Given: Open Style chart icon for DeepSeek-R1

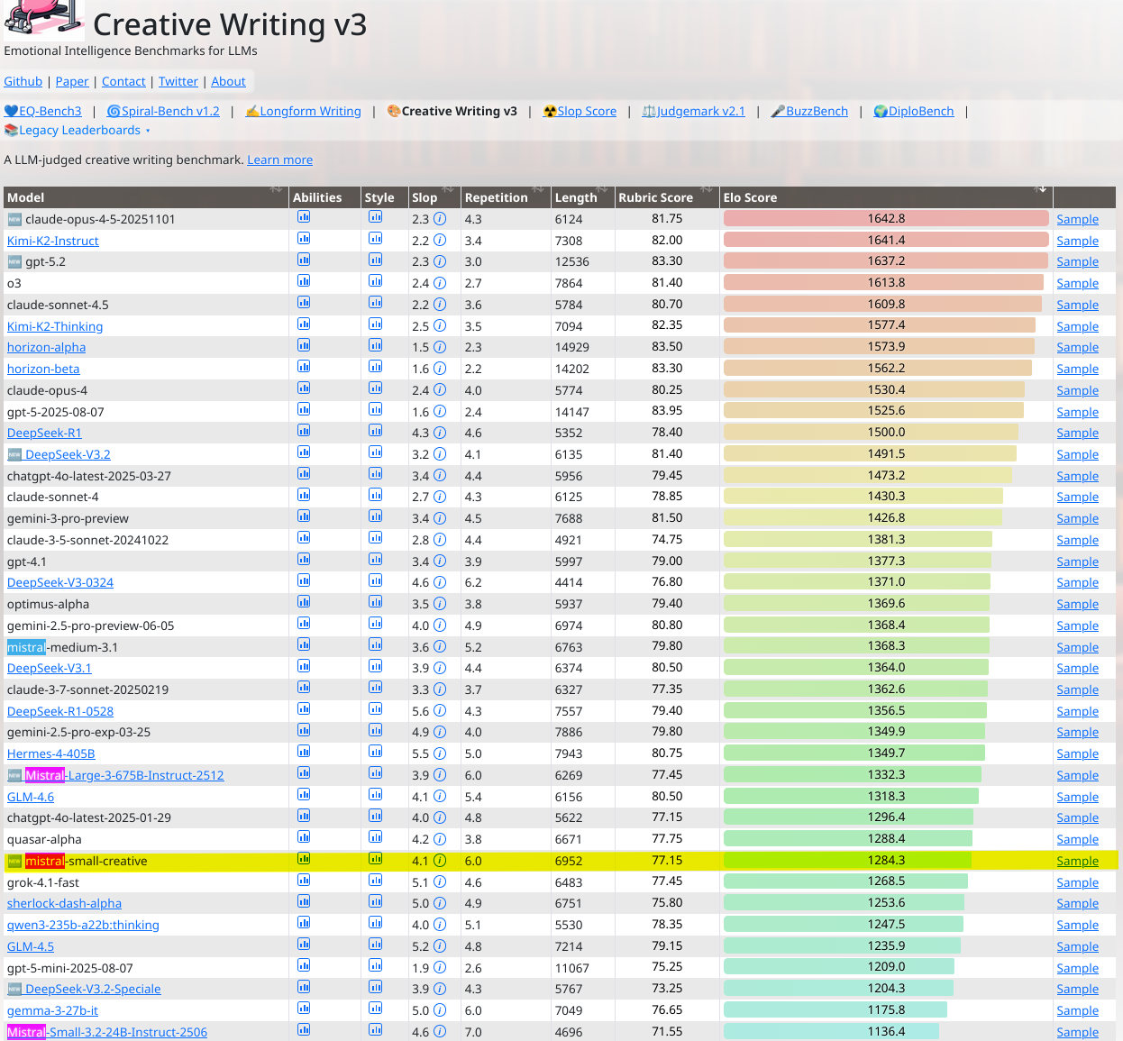Looking at the screenshot, I should [x=375, y=431].
